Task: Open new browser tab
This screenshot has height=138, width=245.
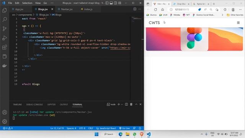Action: tap(214, 4)
